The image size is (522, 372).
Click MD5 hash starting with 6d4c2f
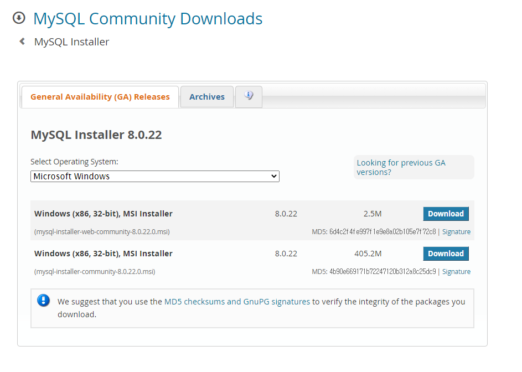click(x=383, y=232)
